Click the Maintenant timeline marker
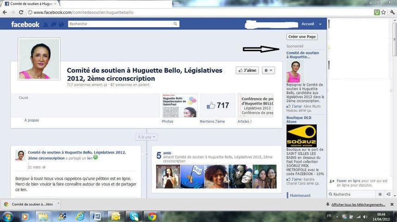The image size is (397, 222). [300, 195]
